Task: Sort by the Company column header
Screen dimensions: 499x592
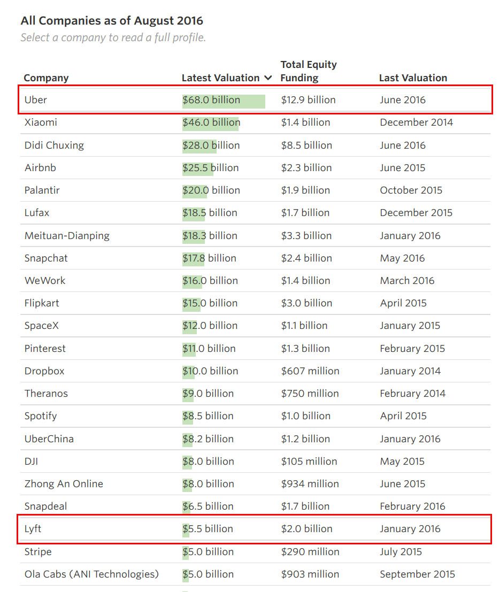Action: pos(46,78)
